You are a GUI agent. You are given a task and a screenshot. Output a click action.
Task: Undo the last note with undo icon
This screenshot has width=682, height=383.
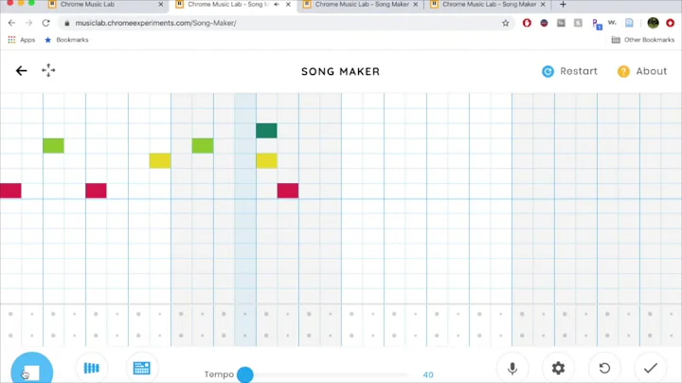coord(604,368)
